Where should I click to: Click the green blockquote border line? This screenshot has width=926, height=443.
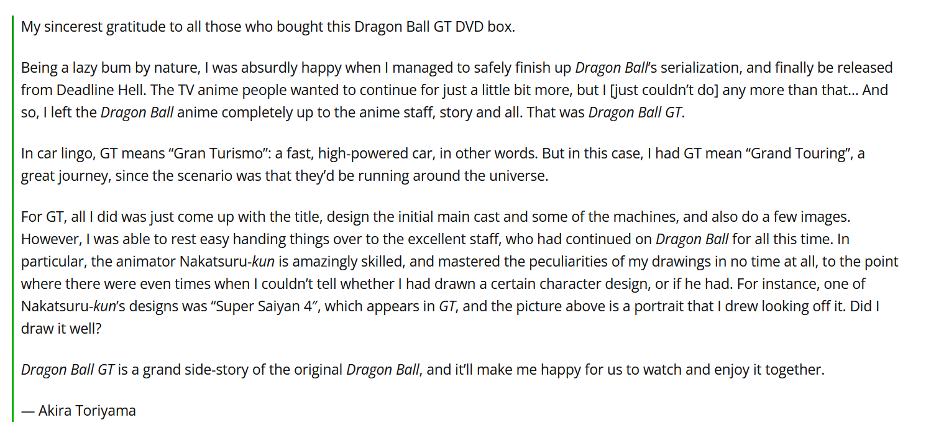click(12, 219)
